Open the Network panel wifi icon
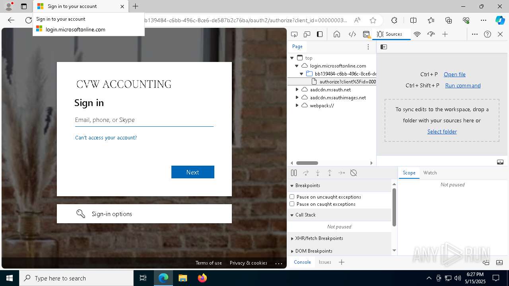This screenshot has height=286, width=509. click(417, 34)
